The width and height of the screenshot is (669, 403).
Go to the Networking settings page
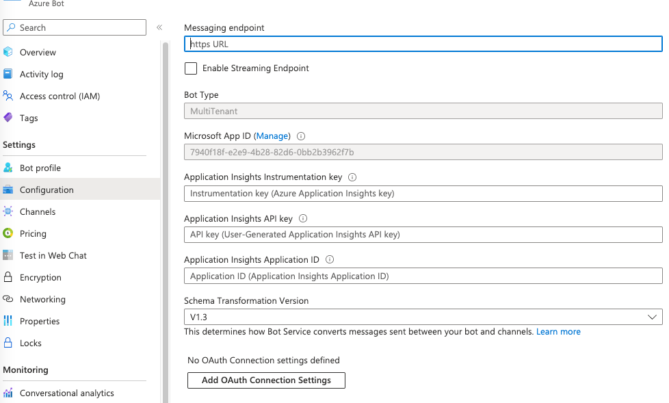pyautogui.click(x=42, y=299)
